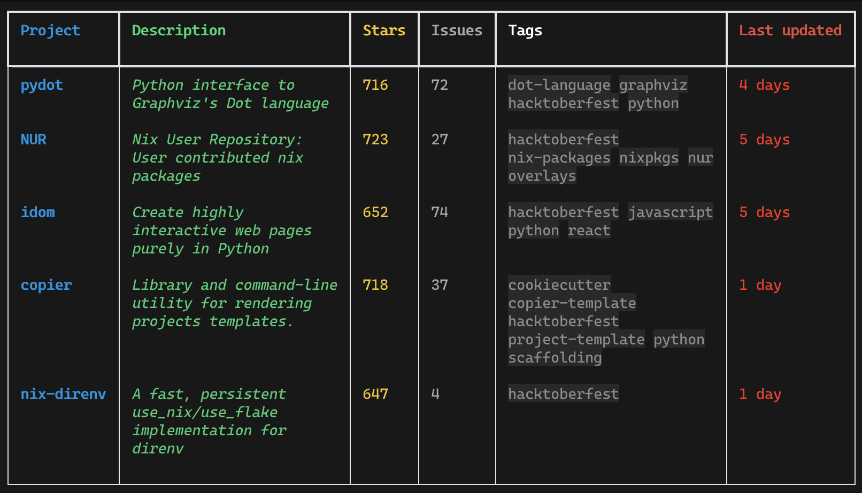Click the python tag in pydot row
The image size is (862, 493).
653,103
